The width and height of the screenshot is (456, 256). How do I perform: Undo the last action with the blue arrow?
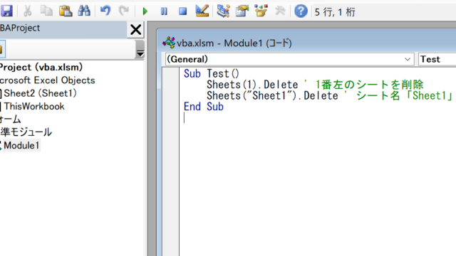pyautogui.click(x=105, y=11)
